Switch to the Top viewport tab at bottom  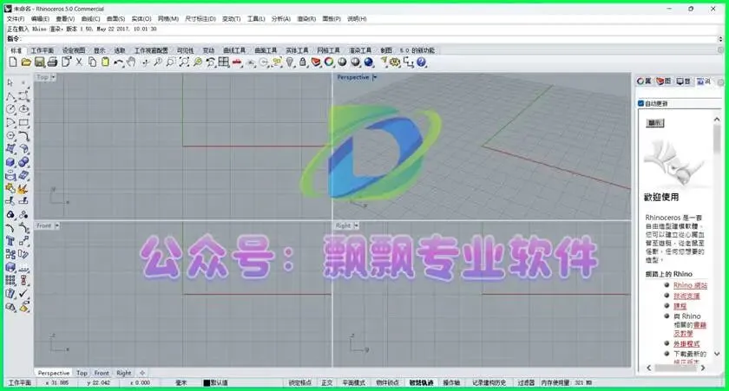tap(82, 373)
